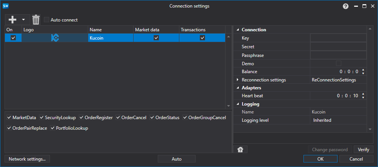
Task: Increase the Heart beat interval
Action: pyautogui.click(x=363, y=94)
